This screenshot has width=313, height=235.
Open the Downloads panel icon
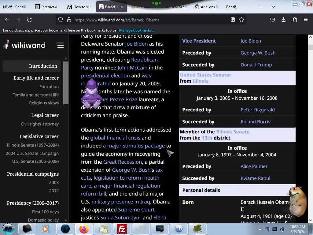pos(283,20)
